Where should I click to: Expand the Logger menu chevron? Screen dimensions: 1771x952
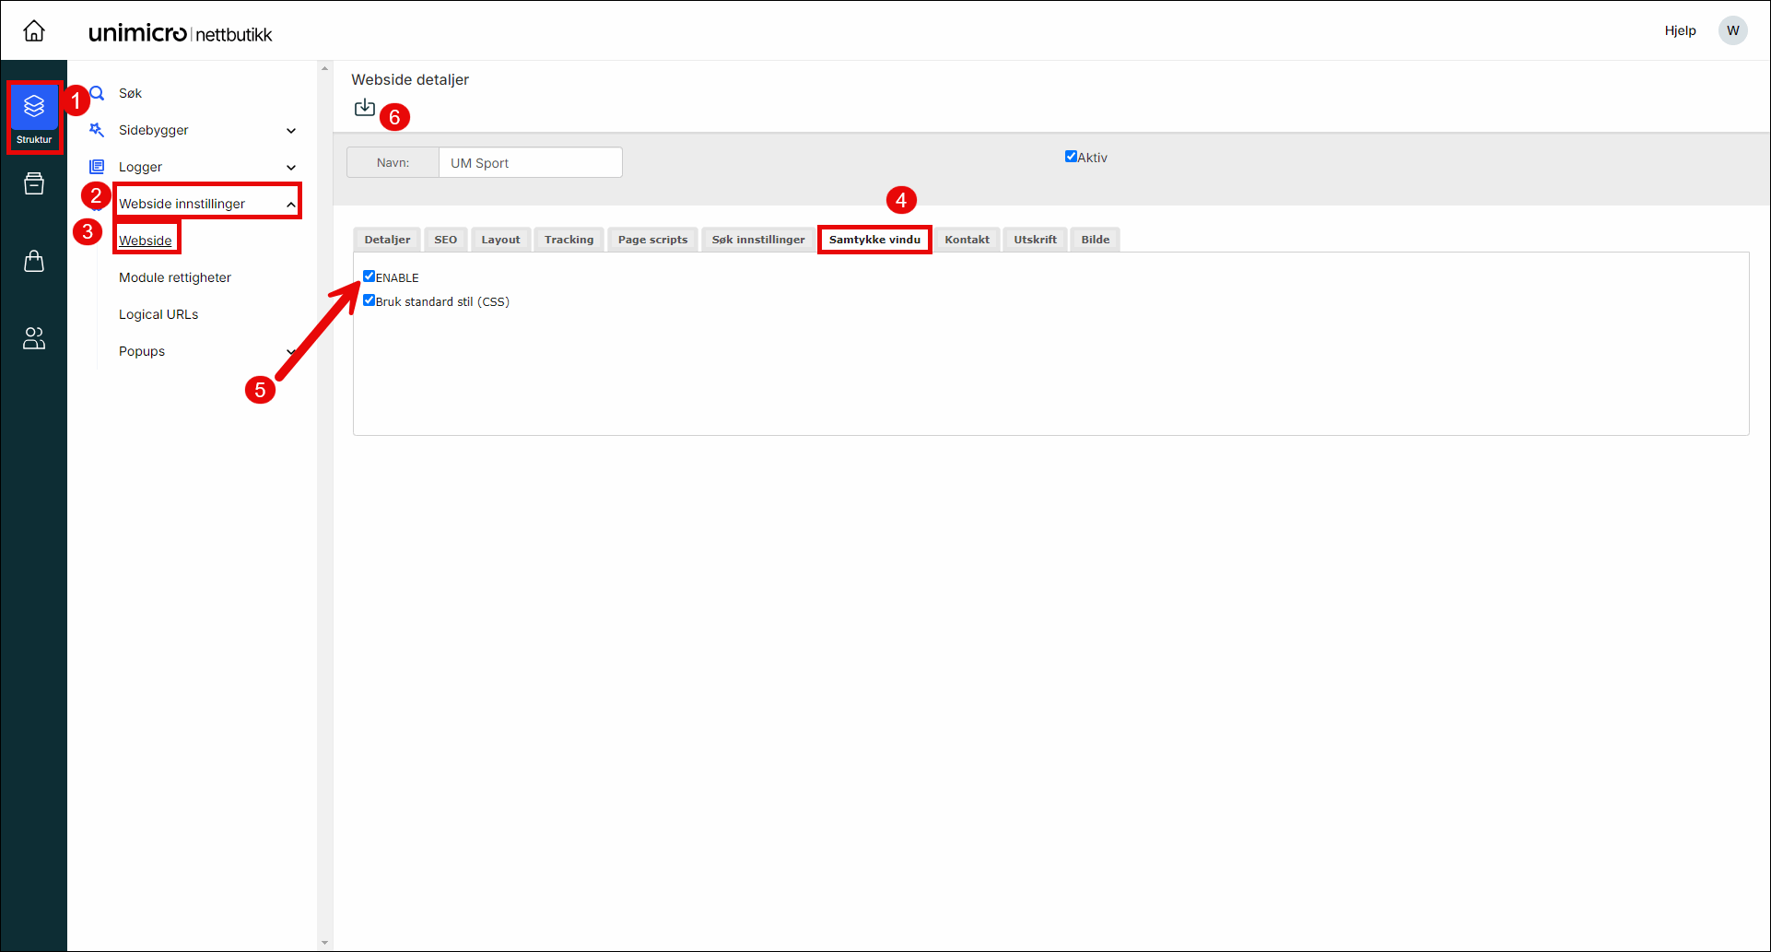(x=291, y=168)
